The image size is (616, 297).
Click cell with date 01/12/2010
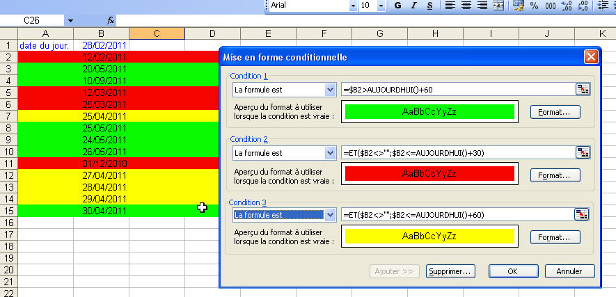(x=102, y=163)
